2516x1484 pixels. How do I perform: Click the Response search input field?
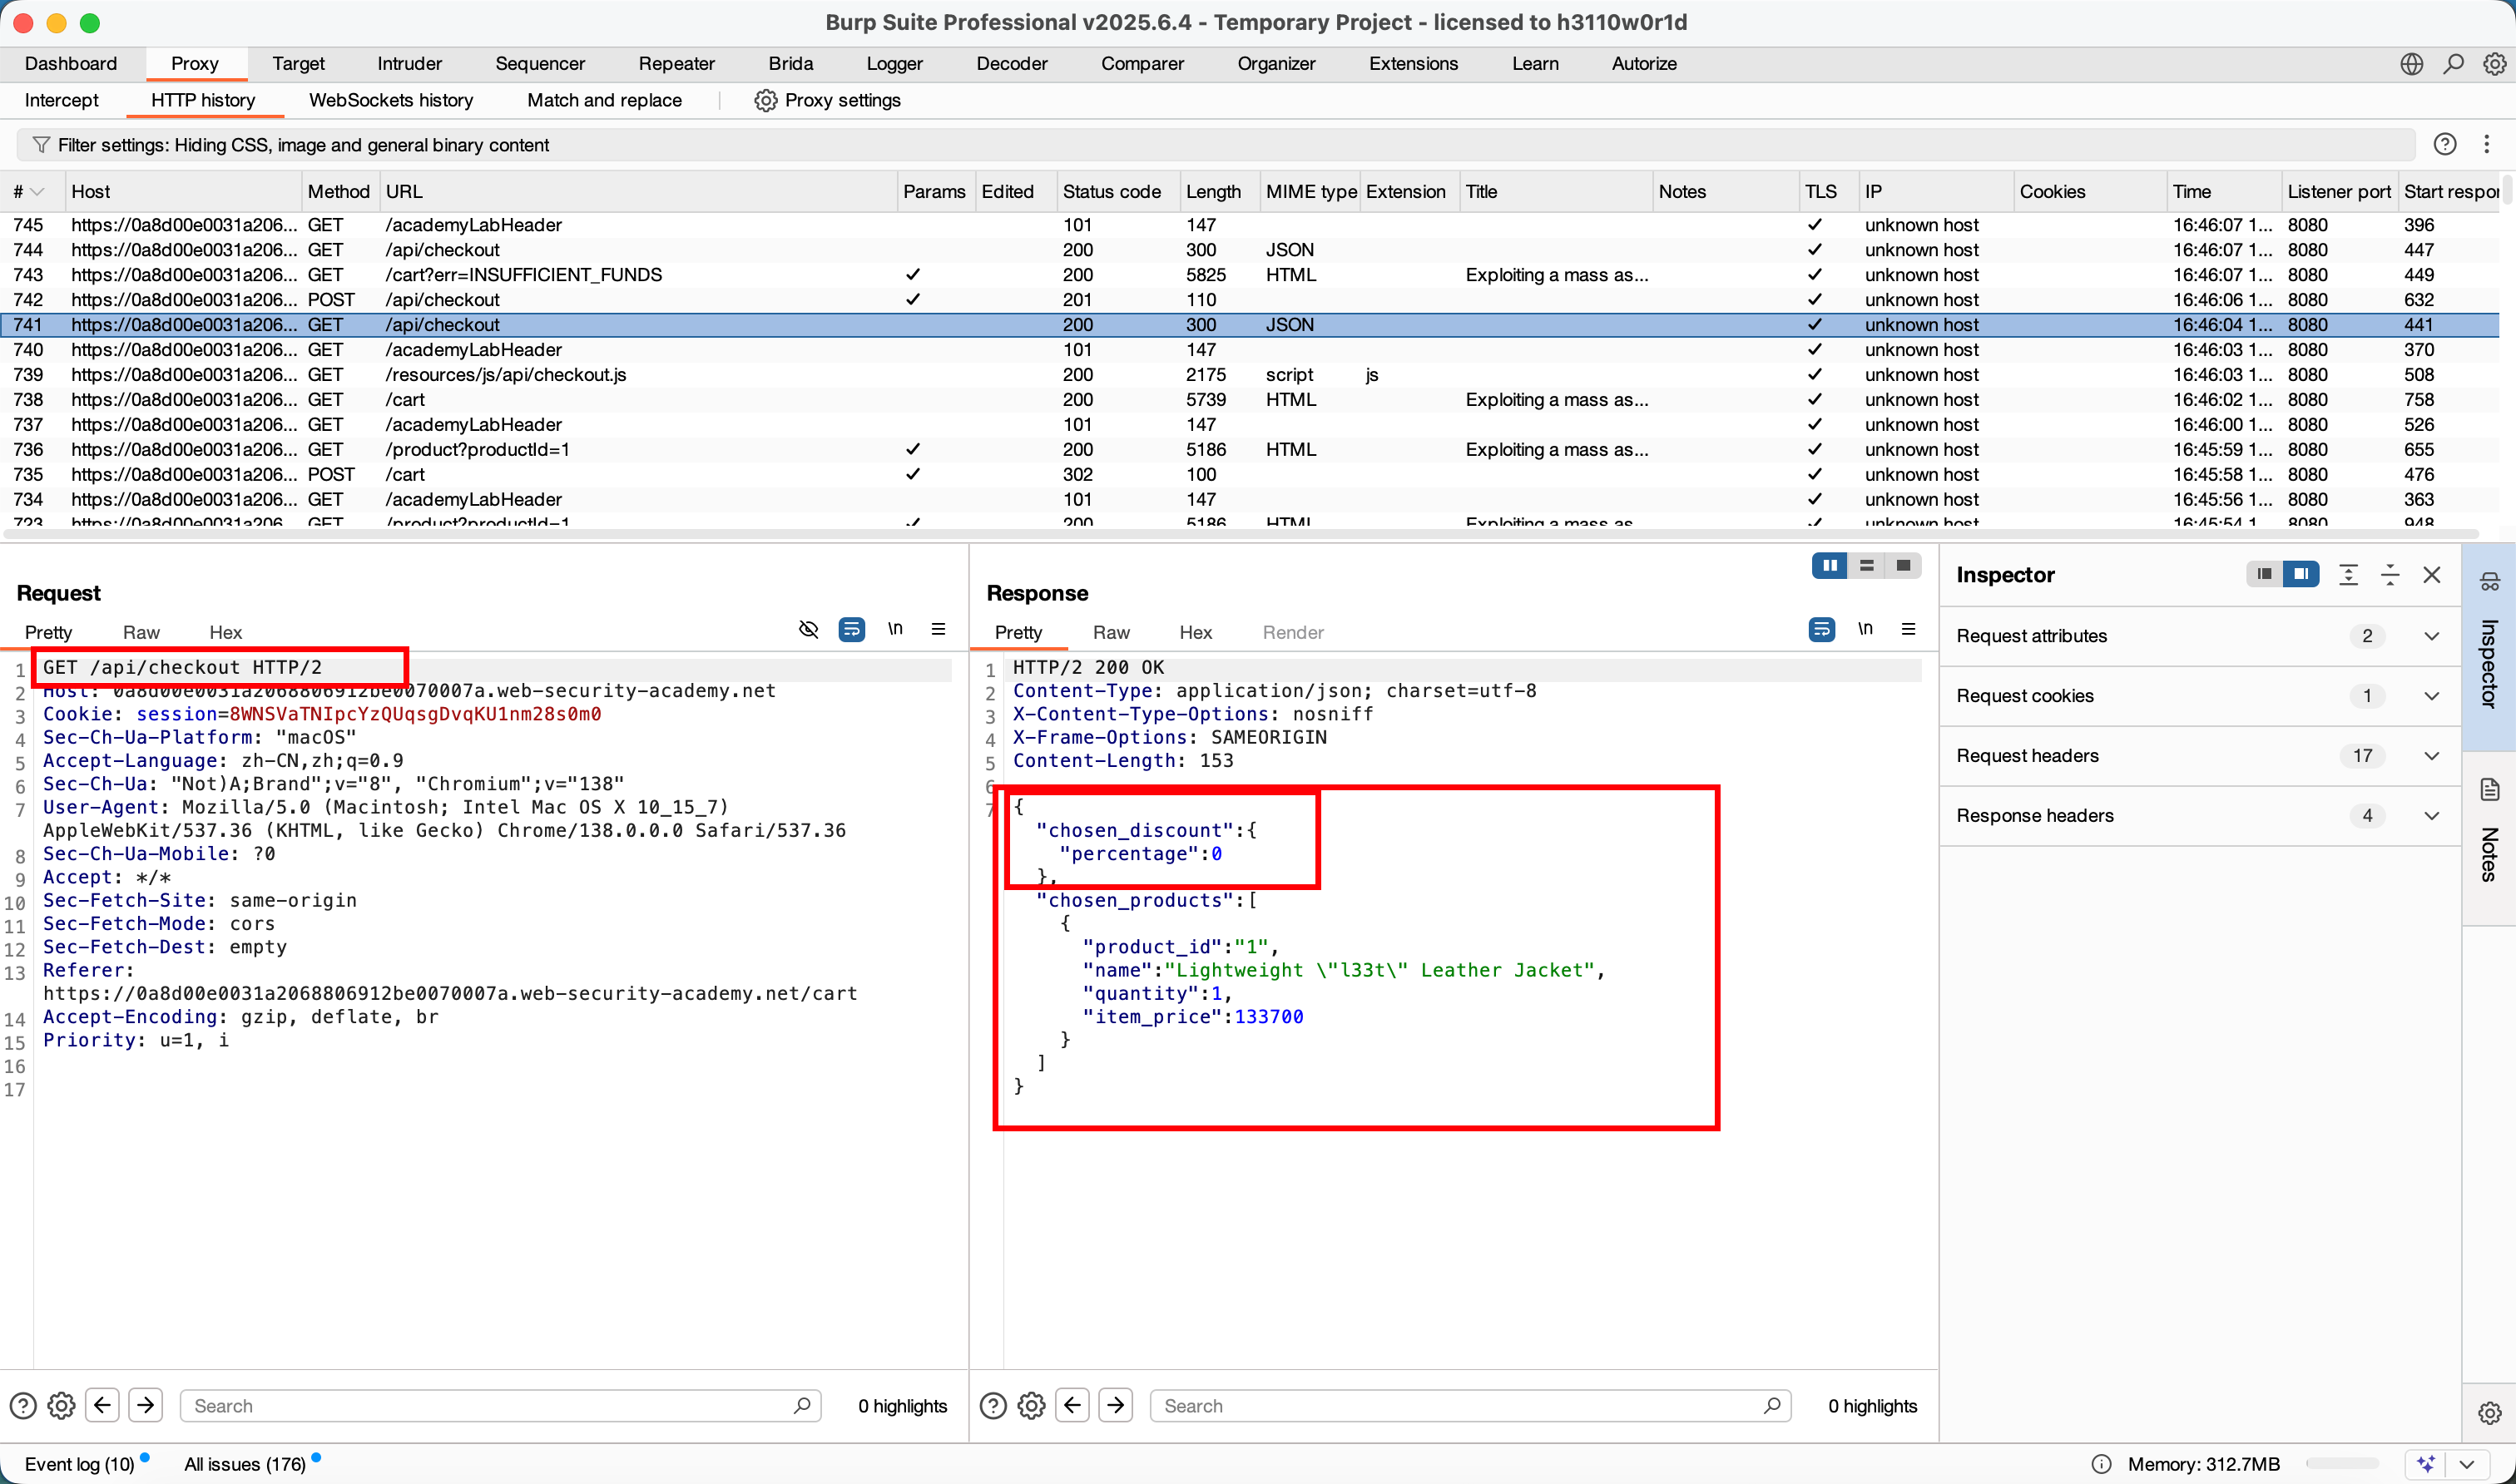point(1460,1405)
